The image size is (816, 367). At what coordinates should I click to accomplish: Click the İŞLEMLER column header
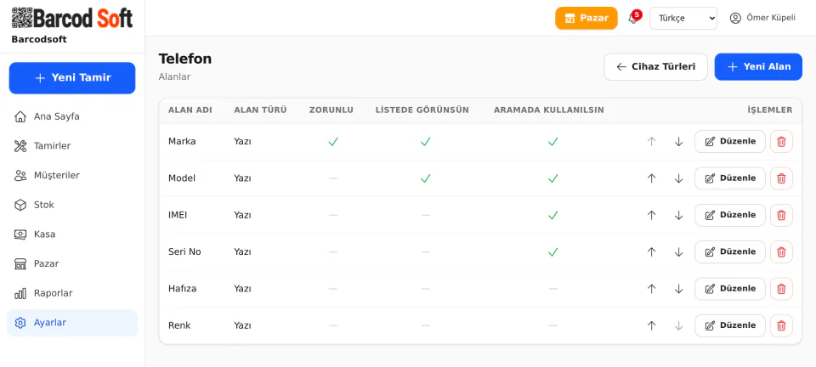click(x=770, y=110)
